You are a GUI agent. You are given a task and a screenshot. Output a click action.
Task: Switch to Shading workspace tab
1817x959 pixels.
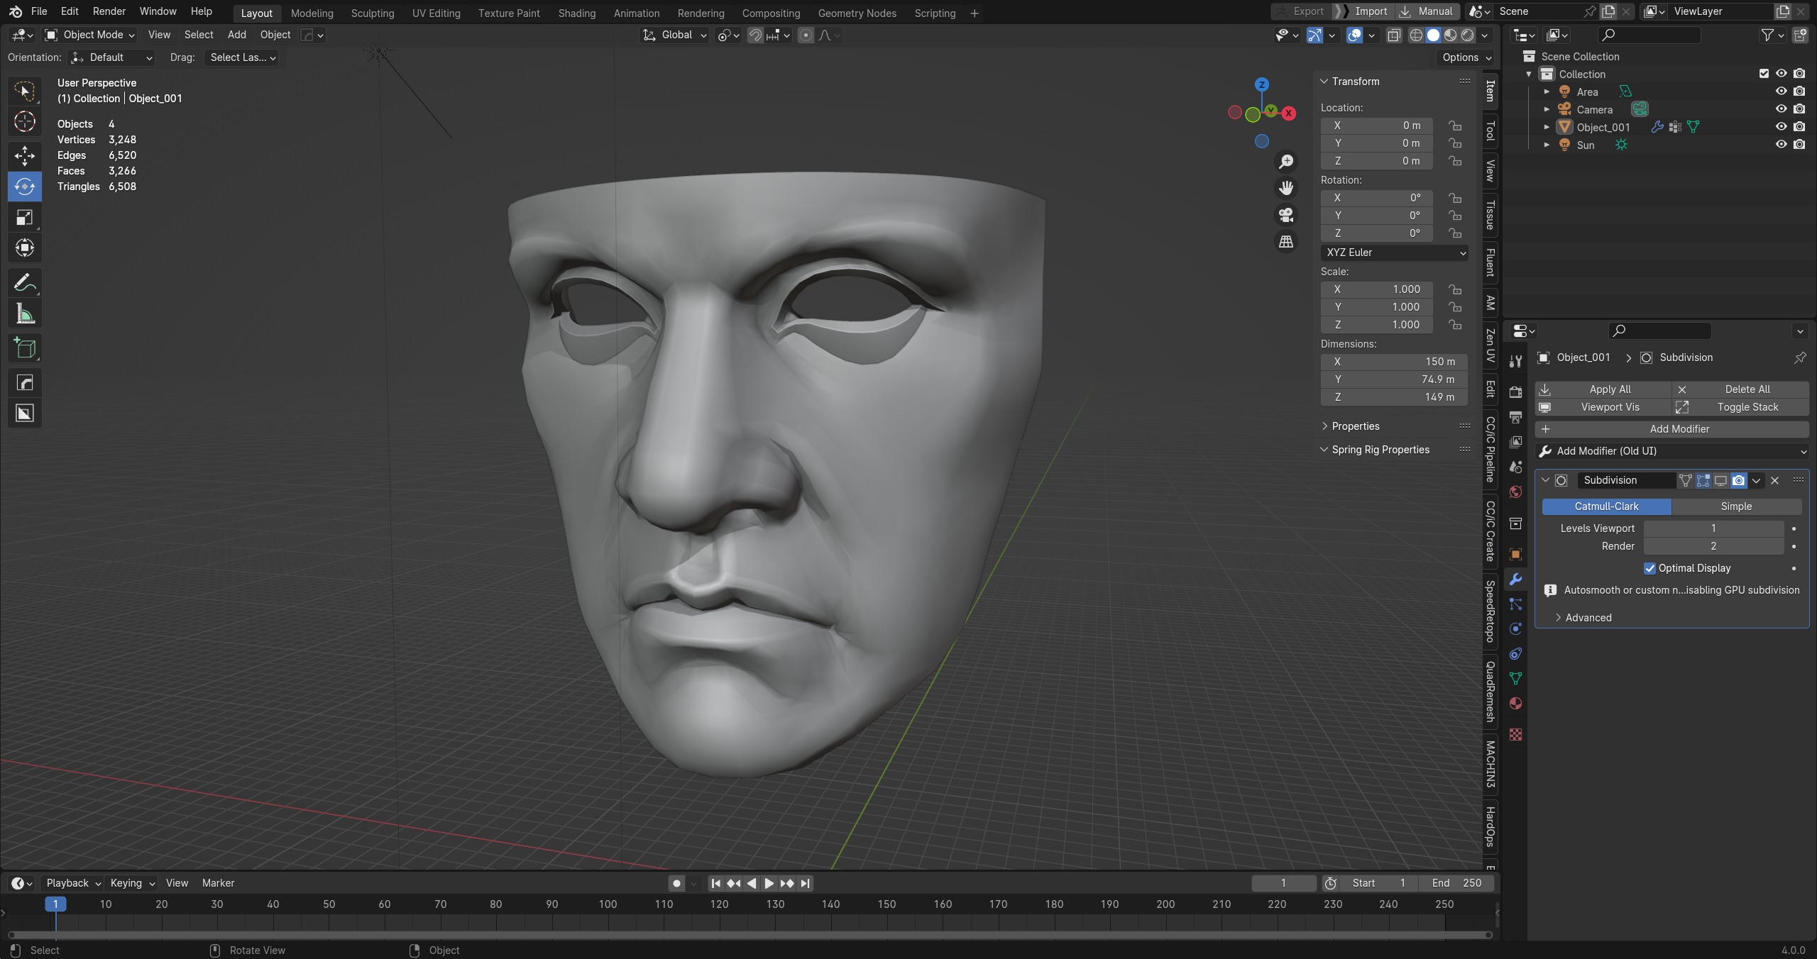pos(576,13)
